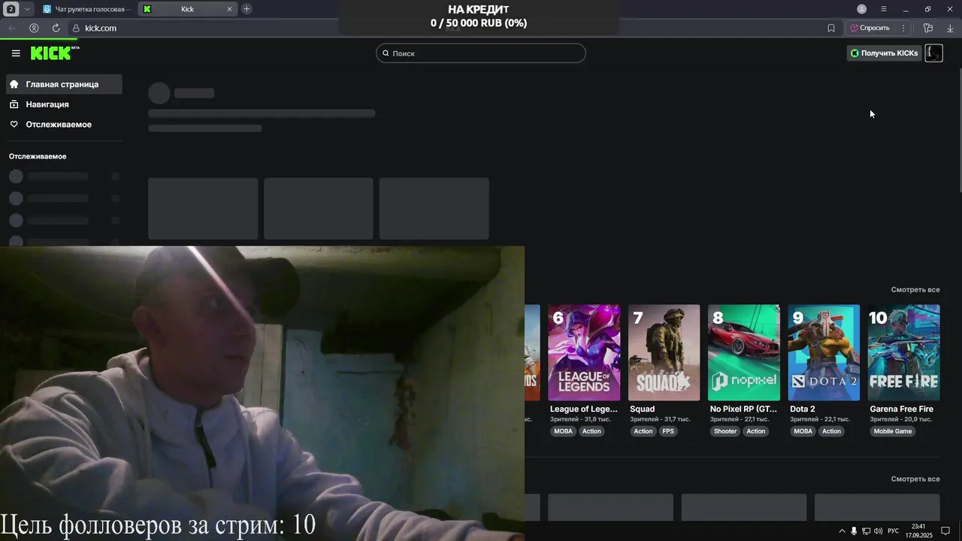Click the Dota 2 title text
The width and height of the screenshot is (962, 541).
point(803,409)
